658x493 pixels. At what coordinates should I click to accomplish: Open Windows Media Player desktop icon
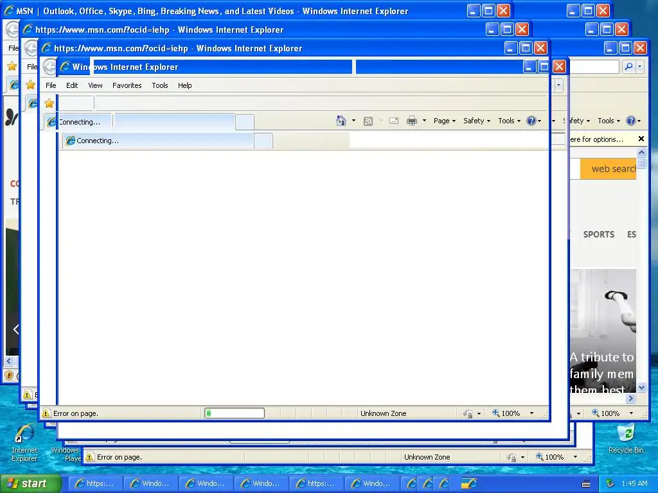(65, 454)
